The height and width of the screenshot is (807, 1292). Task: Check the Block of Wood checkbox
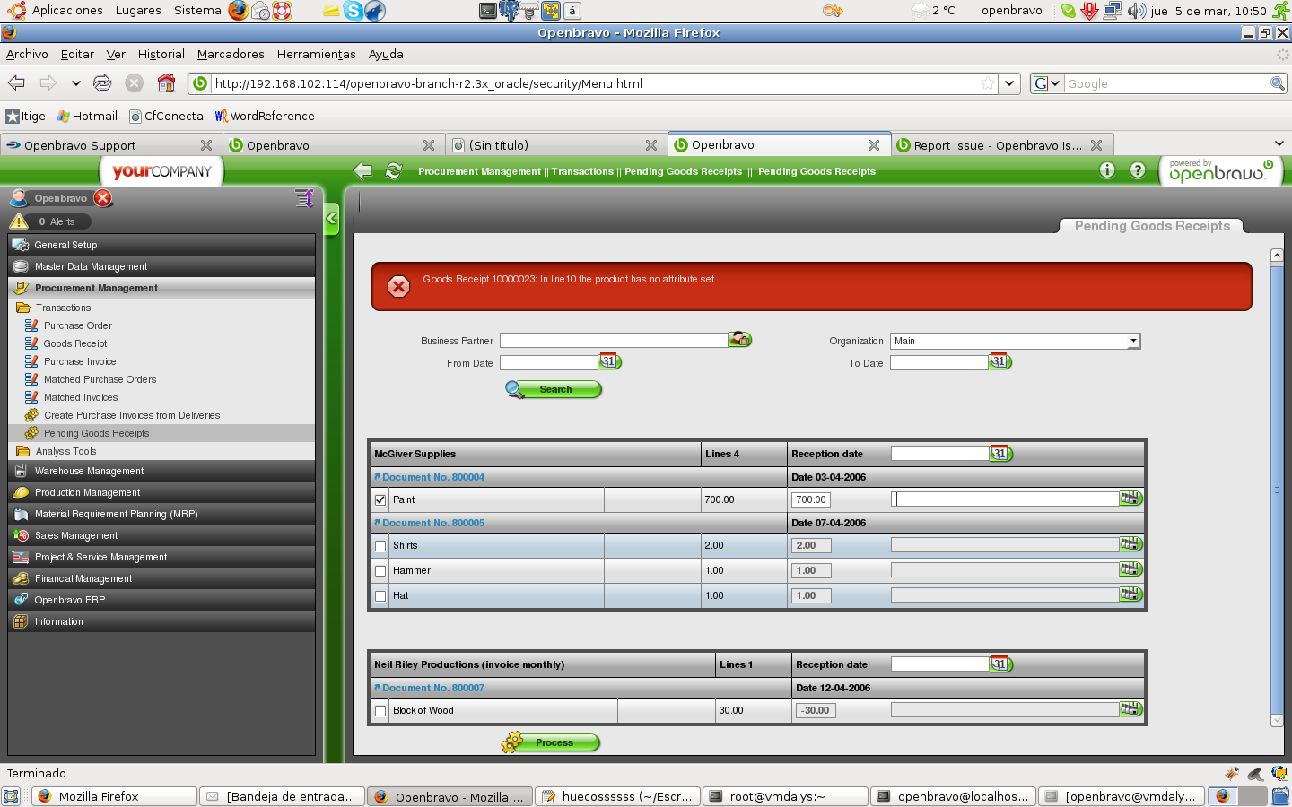point(380,711)
